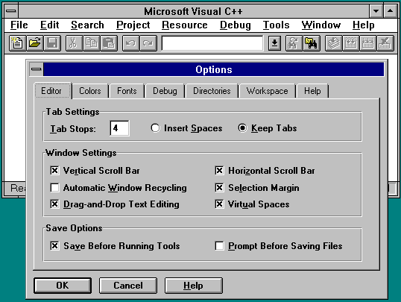Click the Tab Stops input field
The image size is (401, 302).
tap(119, 128)
